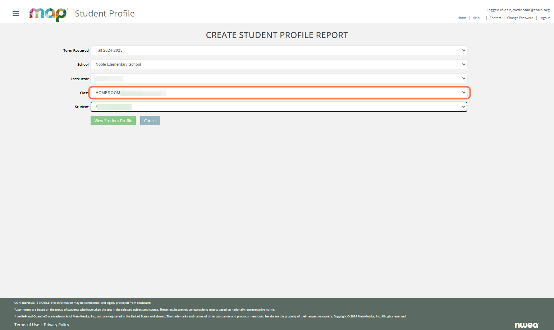The width and height of the screenshot is (554, 330).
Task: Click the Student field label
Action: point(82,107)
